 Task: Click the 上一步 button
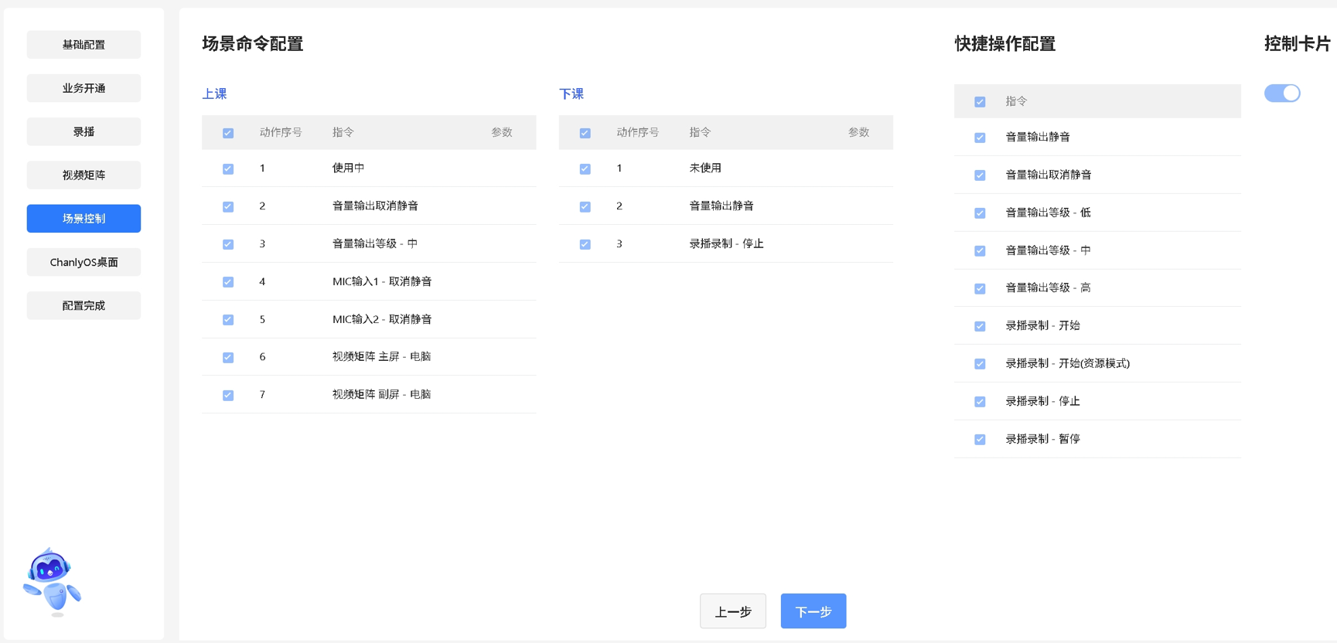[732, 611]
